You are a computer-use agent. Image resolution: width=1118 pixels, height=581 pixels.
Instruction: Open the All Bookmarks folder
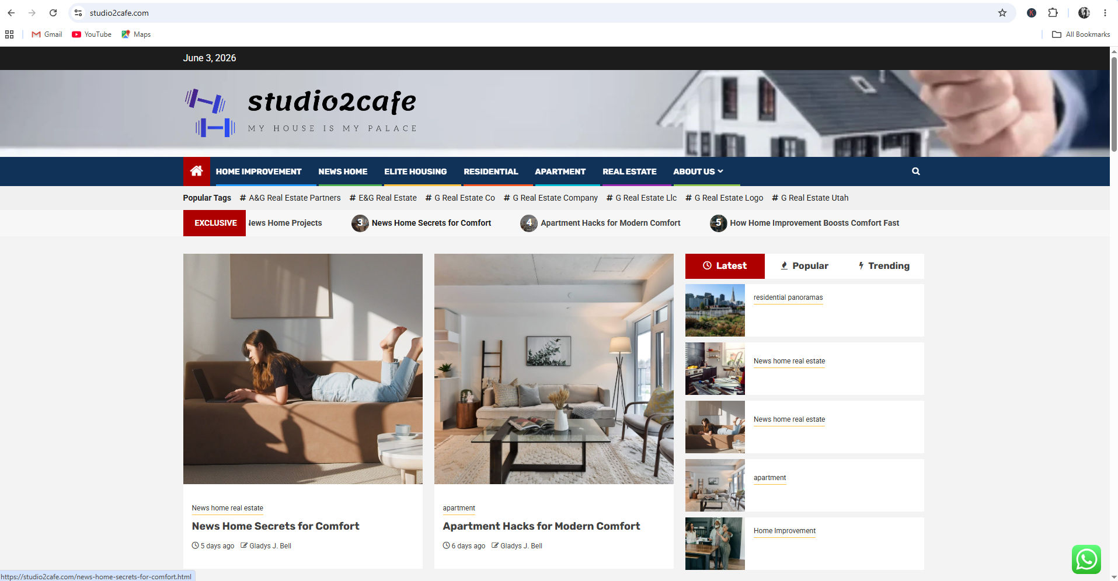(x=1081, y=34)
